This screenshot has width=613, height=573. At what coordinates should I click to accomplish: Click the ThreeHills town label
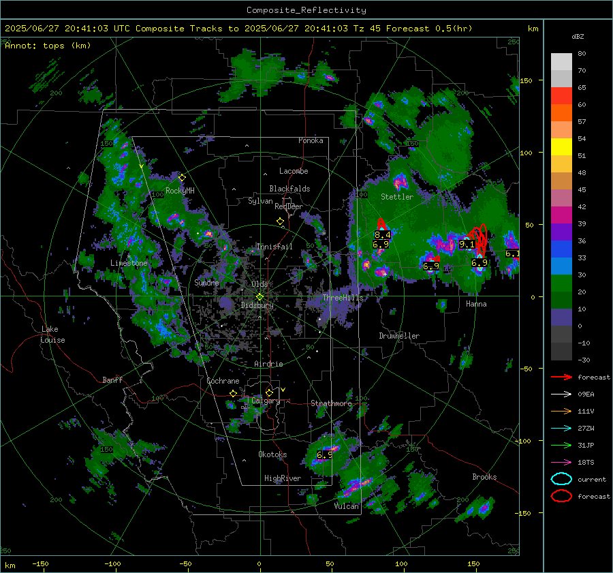343,298
